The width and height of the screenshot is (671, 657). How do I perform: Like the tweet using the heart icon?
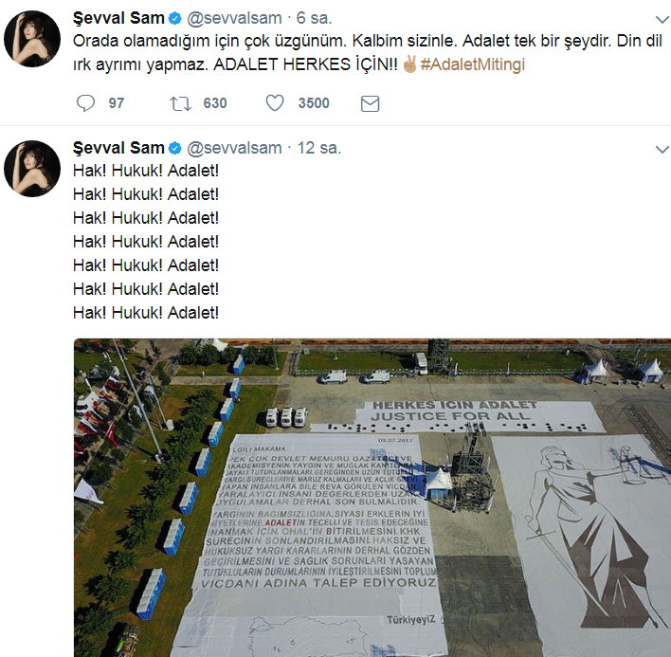[275, 102]
